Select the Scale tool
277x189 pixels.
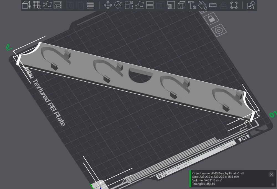coord(129,5)
